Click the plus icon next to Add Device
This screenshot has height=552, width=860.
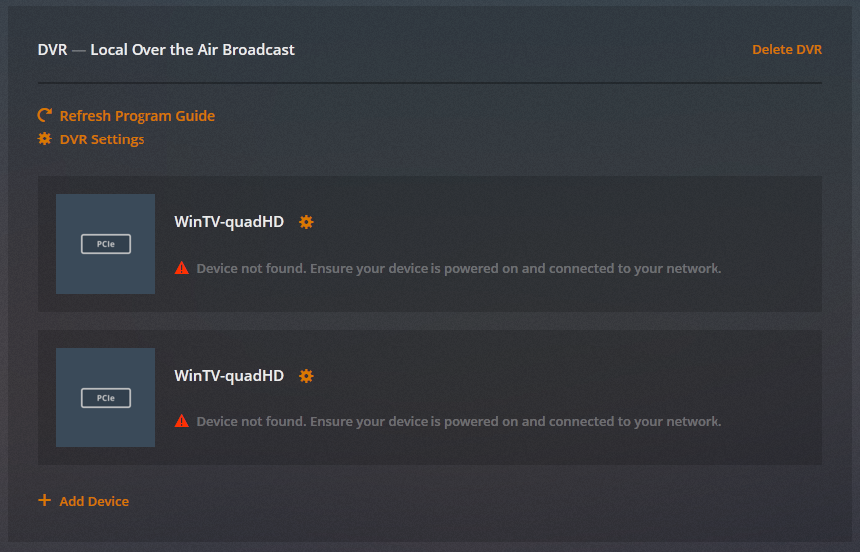pos(45,500)
